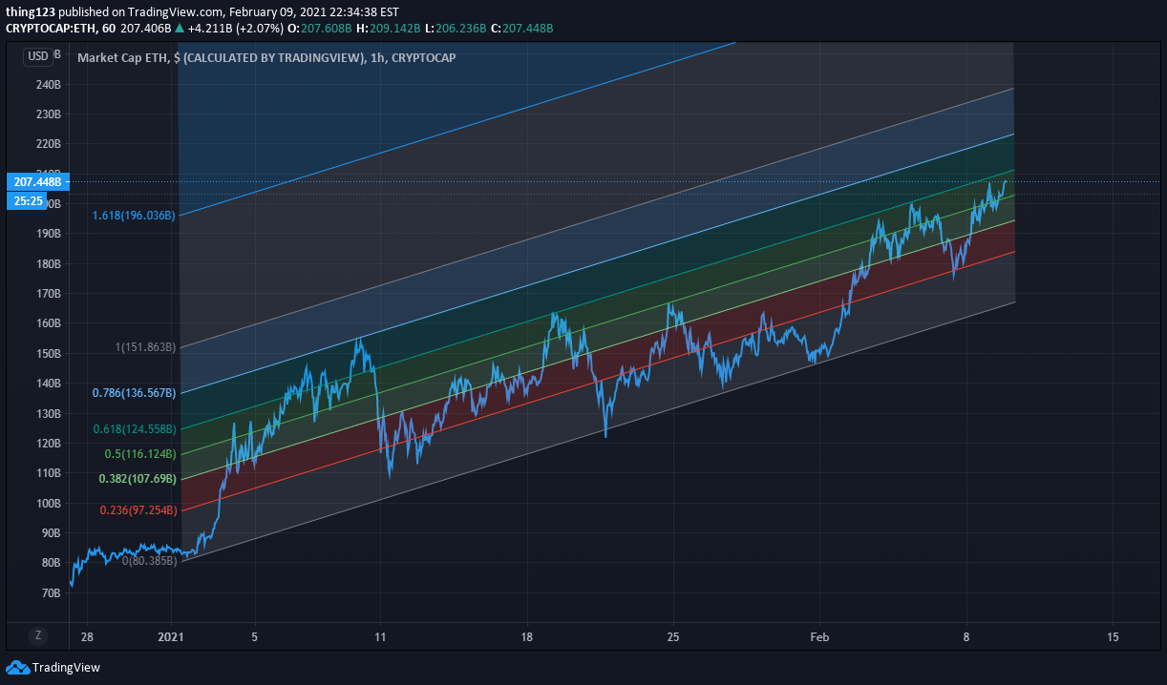Select the 1.618(196.036B) Fibonacci level label

[x=135, y=216]
